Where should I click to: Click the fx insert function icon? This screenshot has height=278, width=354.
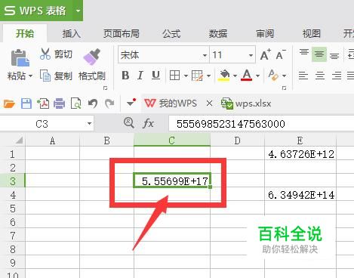click(148, 123)
